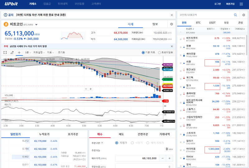Open the 지표 indicators dropdown
This screenshot has width=249, height=168.
(x=50, y=53)
